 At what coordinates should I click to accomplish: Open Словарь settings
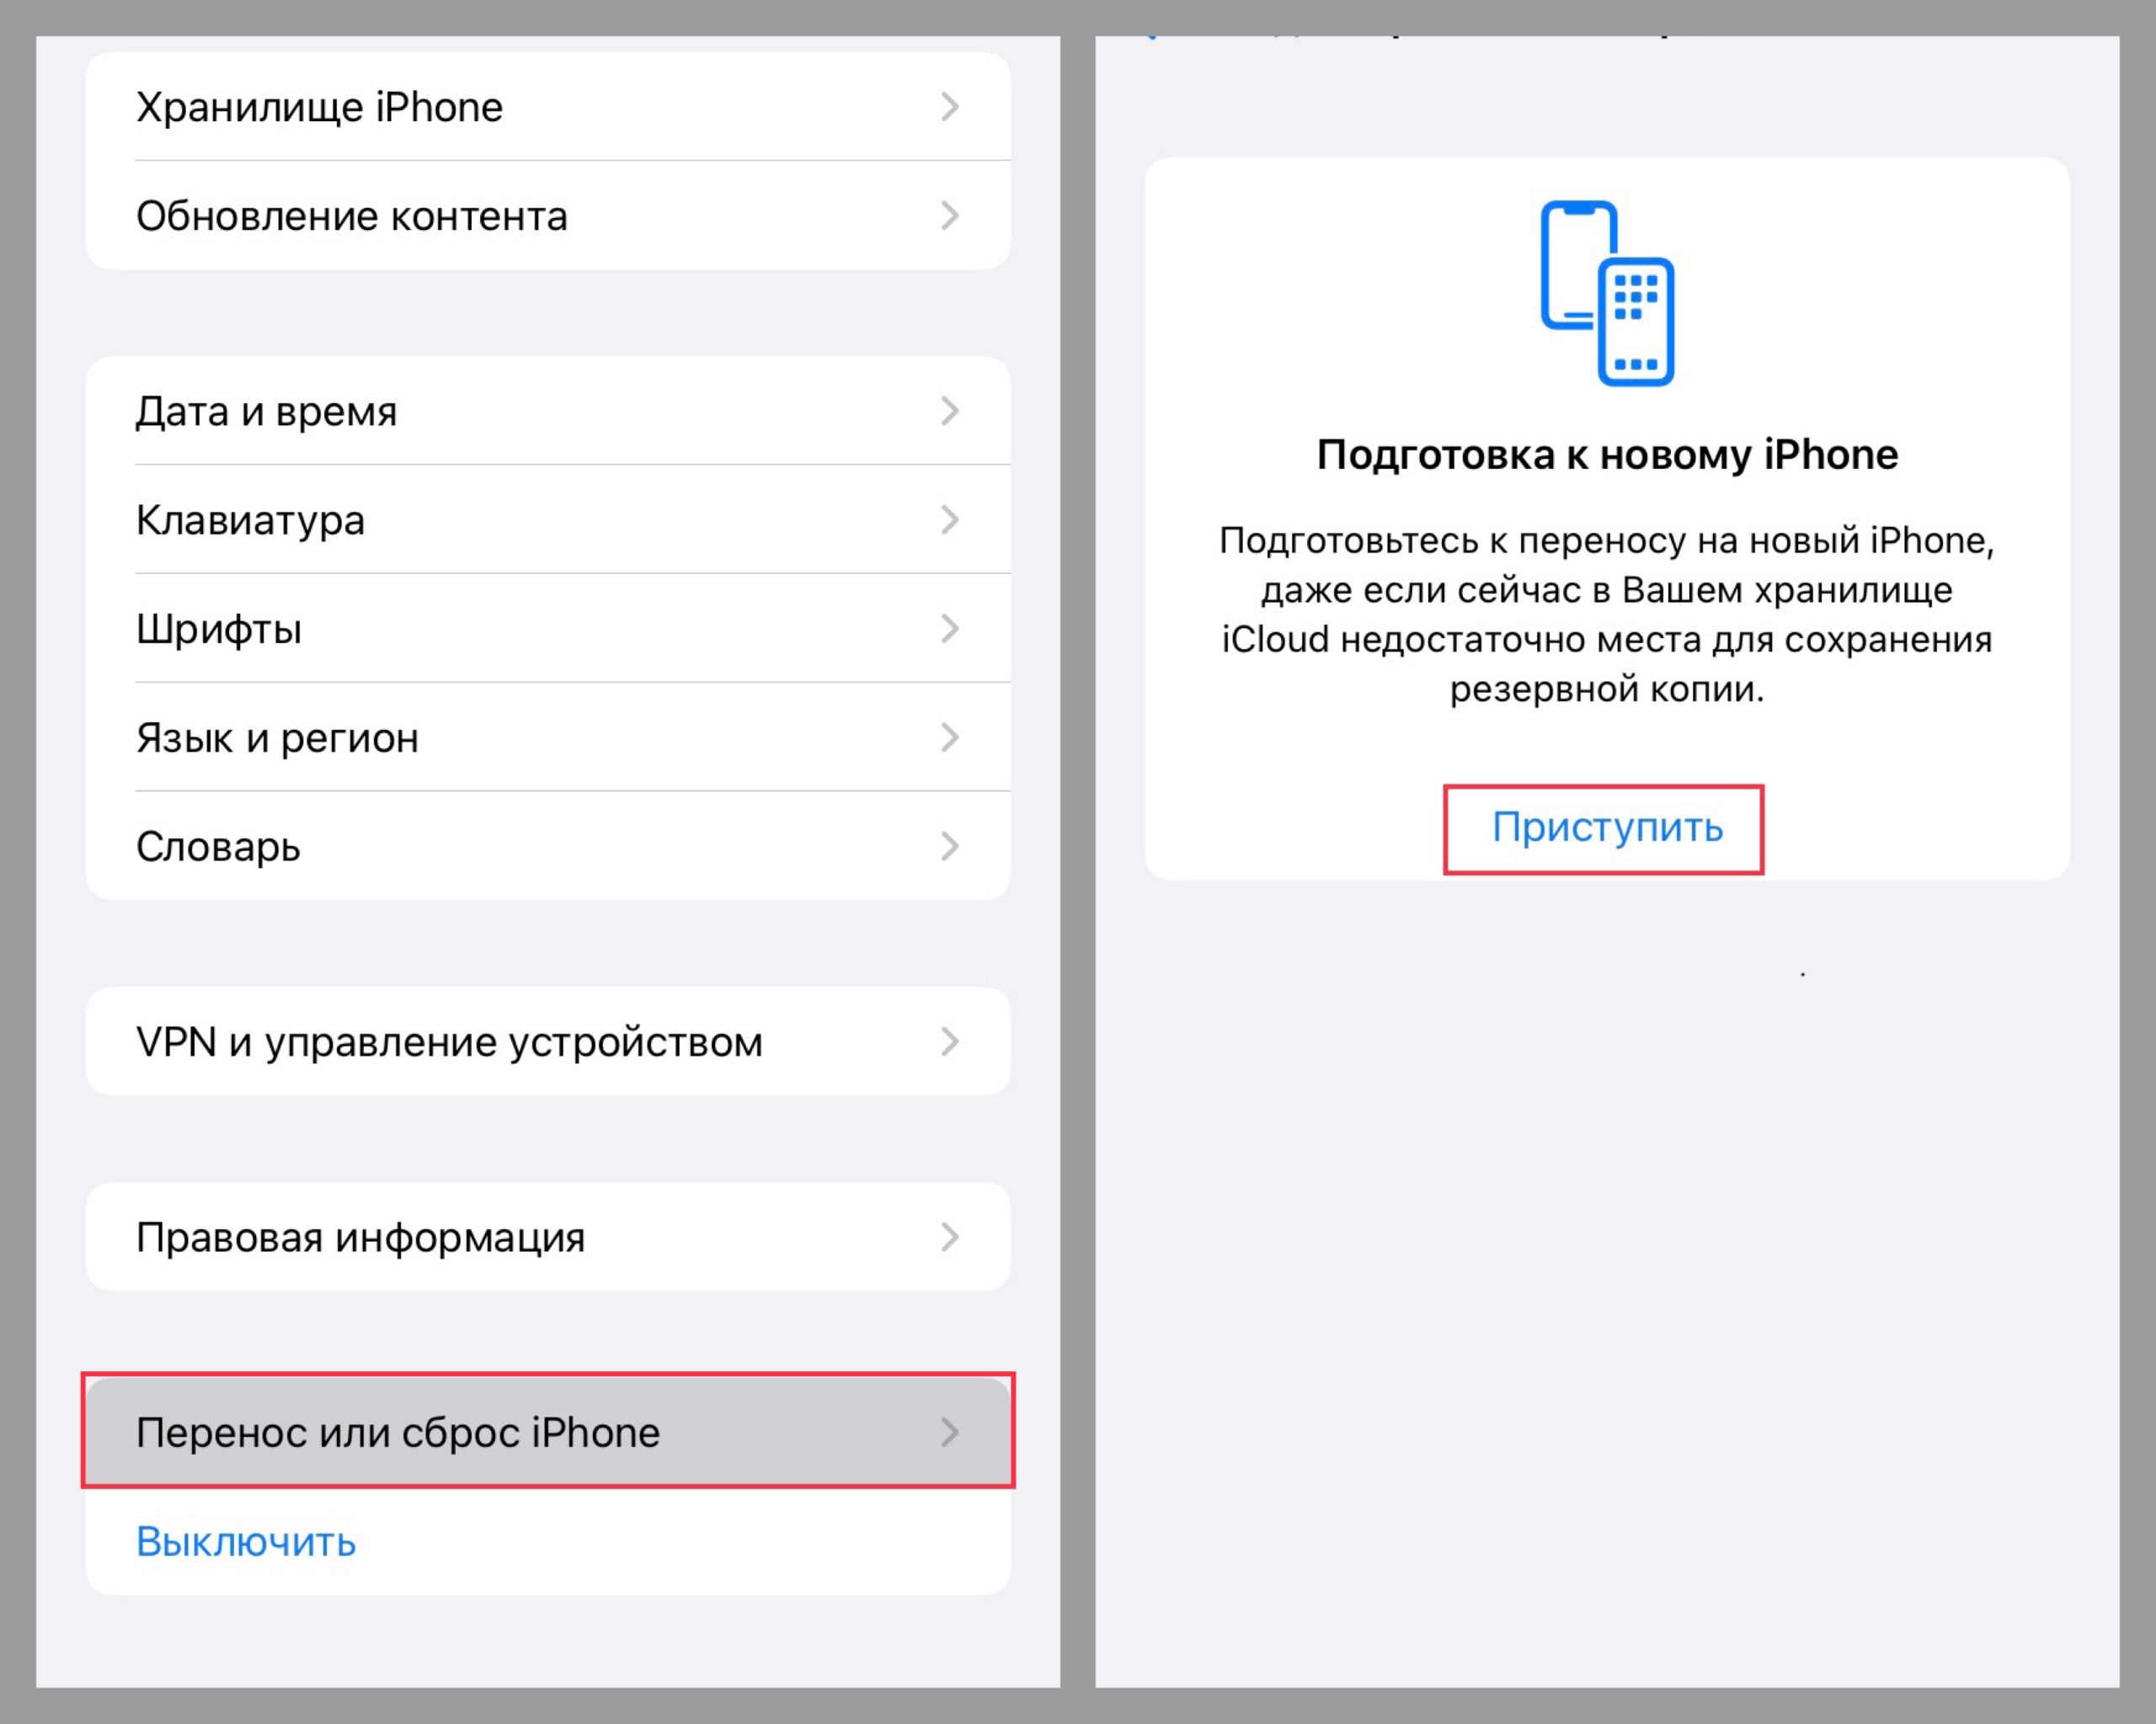click(x=548, y=847)
